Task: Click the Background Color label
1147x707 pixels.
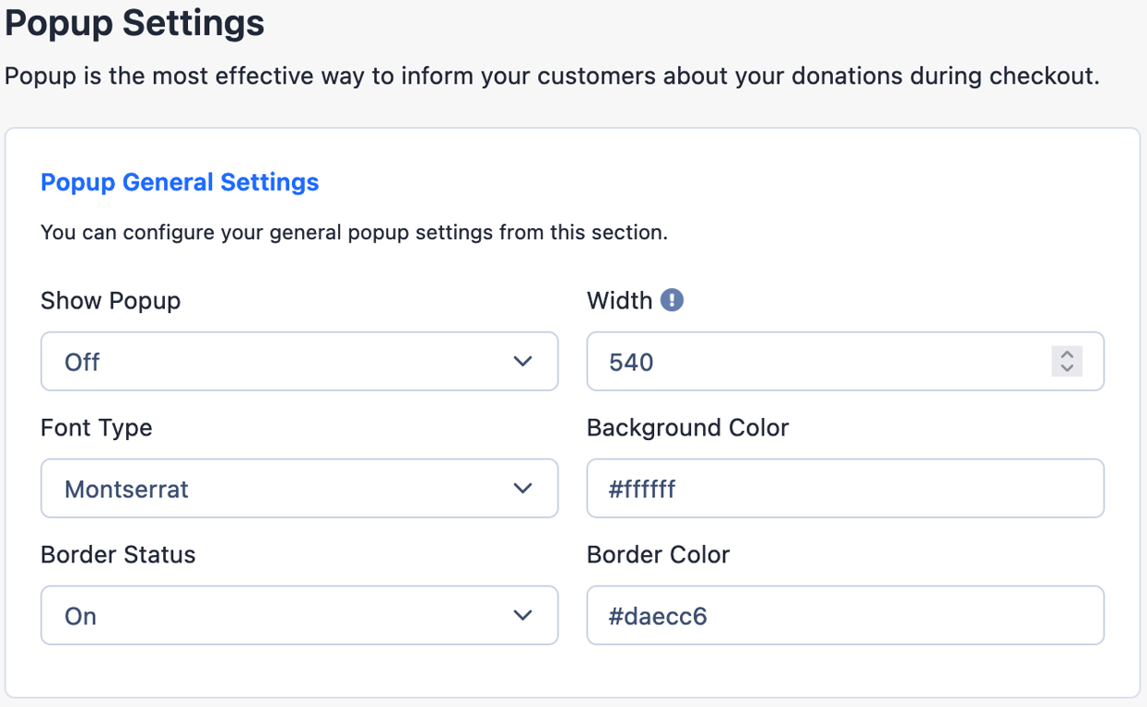Action: click(688, 428)
